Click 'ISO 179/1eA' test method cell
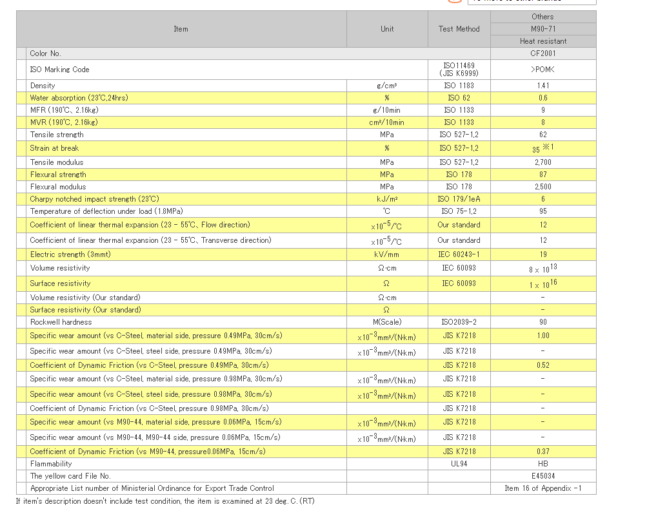 459,199
